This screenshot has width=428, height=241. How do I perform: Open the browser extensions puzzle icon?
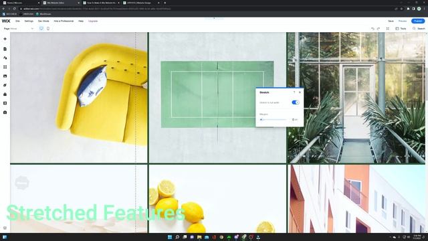[x=409, y=9]
